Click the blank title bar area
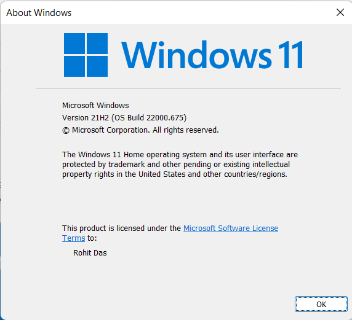Viewport: 352px width, 320px height. pos(202,12)
